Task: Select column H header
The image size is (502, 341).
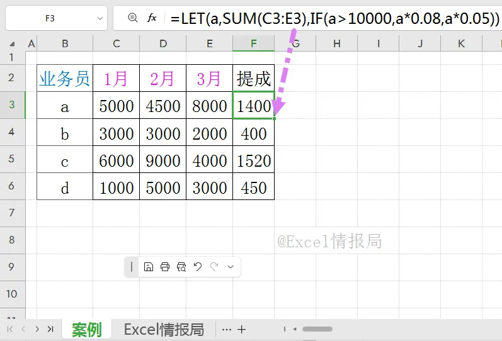Action: (x=337, y=43)
